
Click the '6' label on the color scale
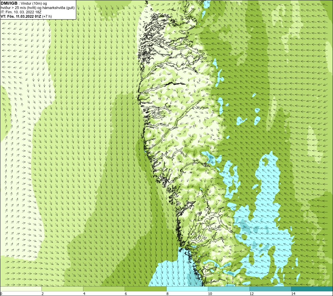coord(126,294)
